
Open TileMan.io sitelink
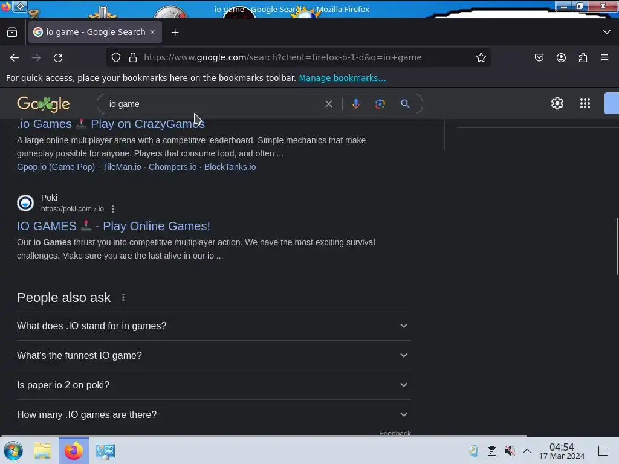pyautogui.click(x=122, y=167)
